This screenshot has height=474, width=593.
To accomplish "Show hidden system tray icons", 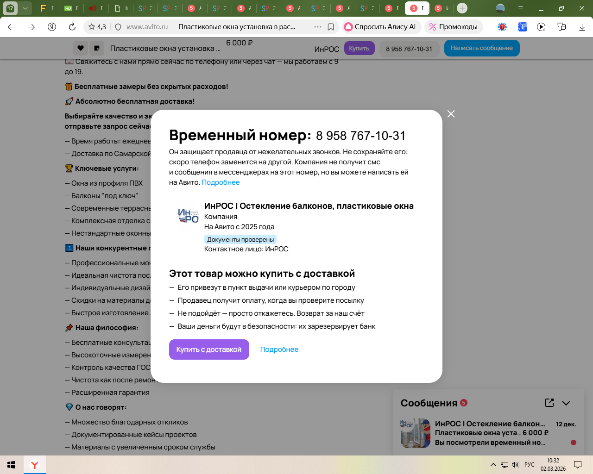I will click(493, 465).
